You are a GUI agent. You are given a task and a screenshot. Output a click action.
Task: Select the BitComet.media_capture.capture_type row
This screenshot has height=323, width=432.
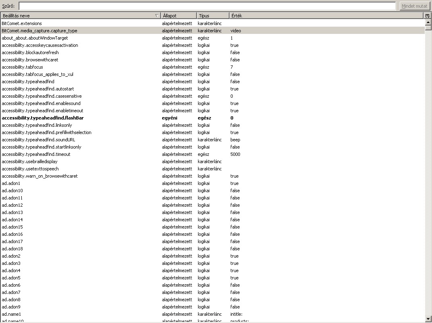pyautogui.click(x=40, y=31)
